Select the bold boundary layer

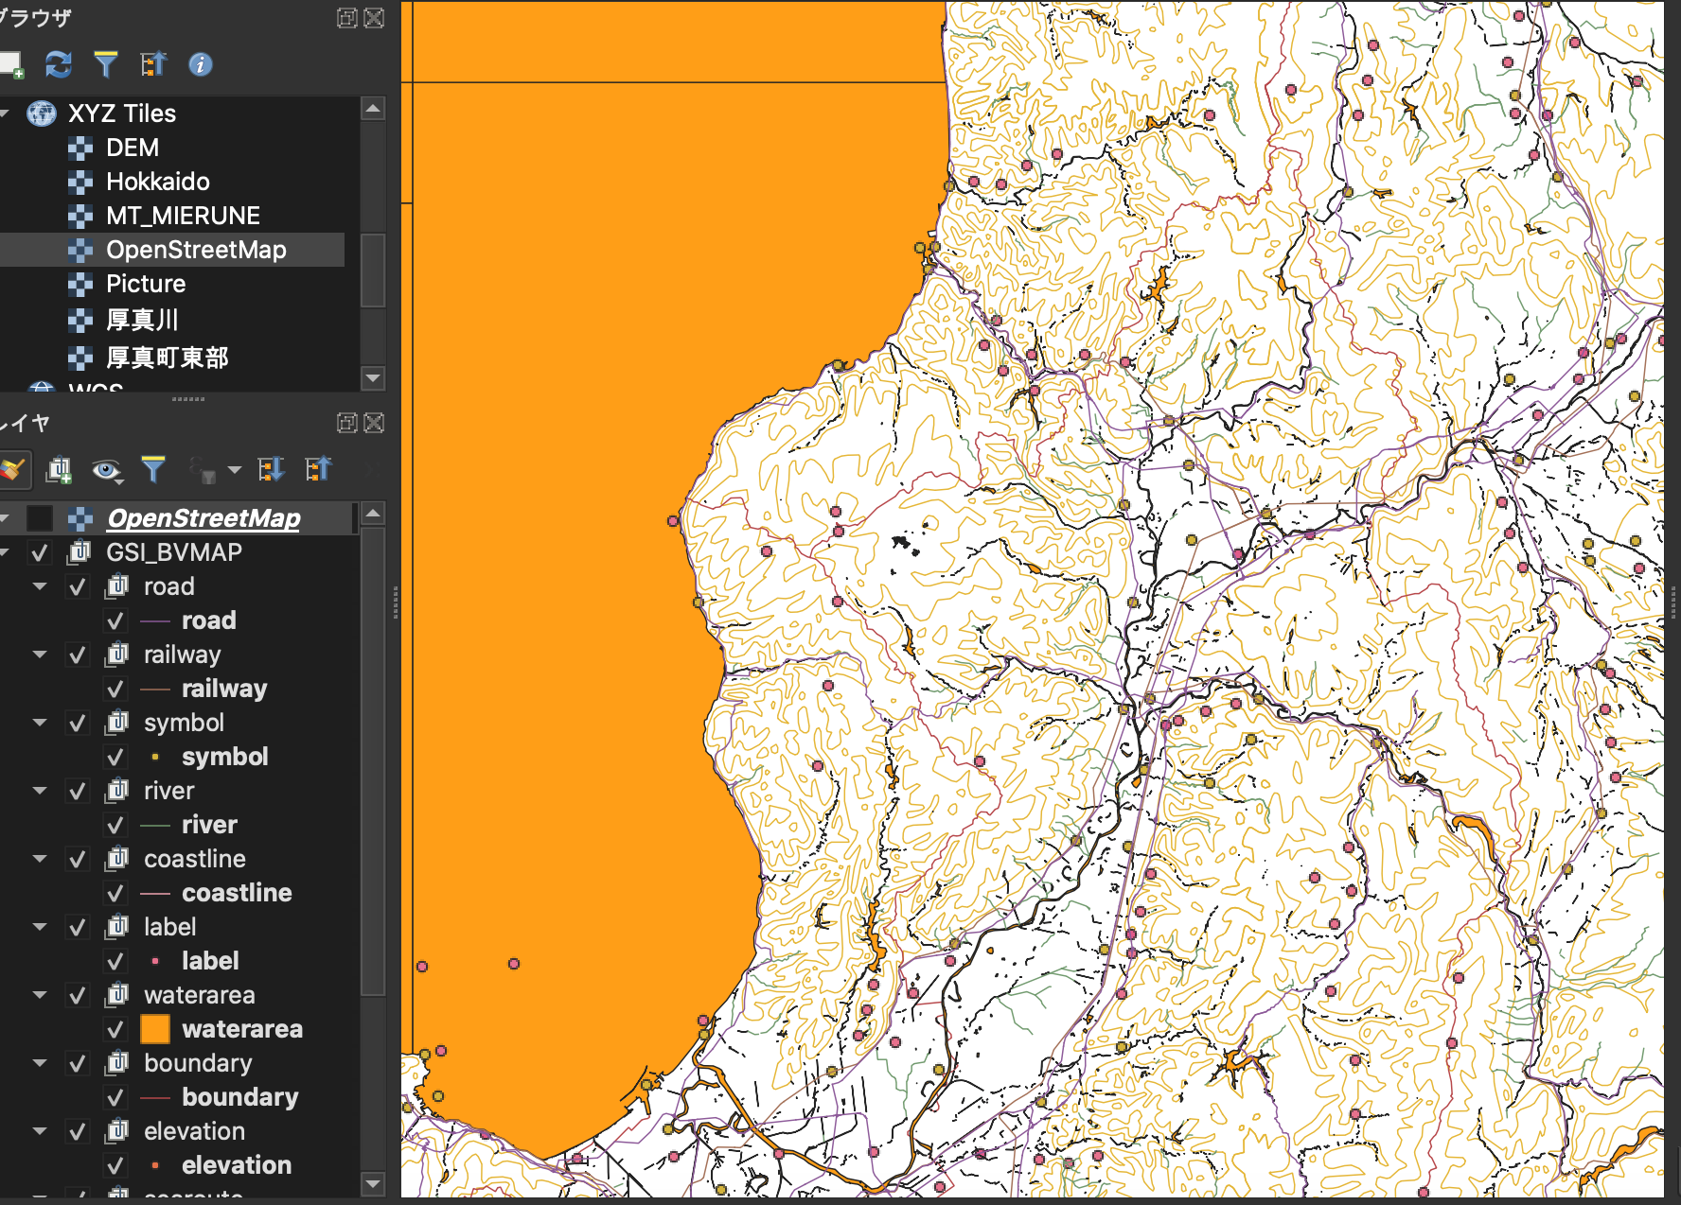(239, 1097)
